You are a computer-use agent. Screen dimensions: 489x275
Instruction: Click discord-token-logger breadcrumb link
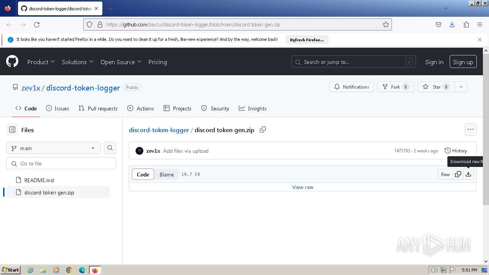click(159, 130)
